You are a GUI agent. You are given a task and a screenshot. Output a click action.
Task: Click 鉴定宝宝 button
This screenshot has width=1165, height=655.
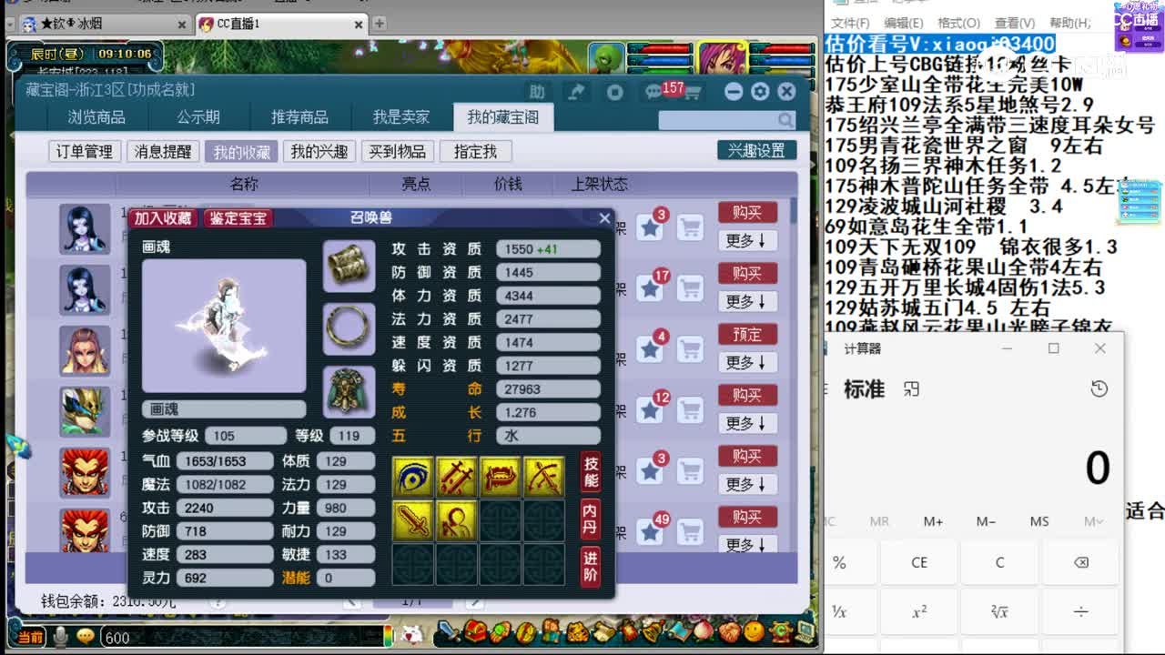click(238, 217)
